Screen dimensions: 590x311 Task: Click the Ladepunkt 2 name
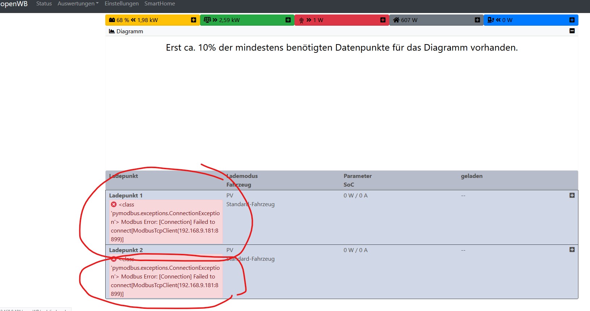(x=126, y=250)
